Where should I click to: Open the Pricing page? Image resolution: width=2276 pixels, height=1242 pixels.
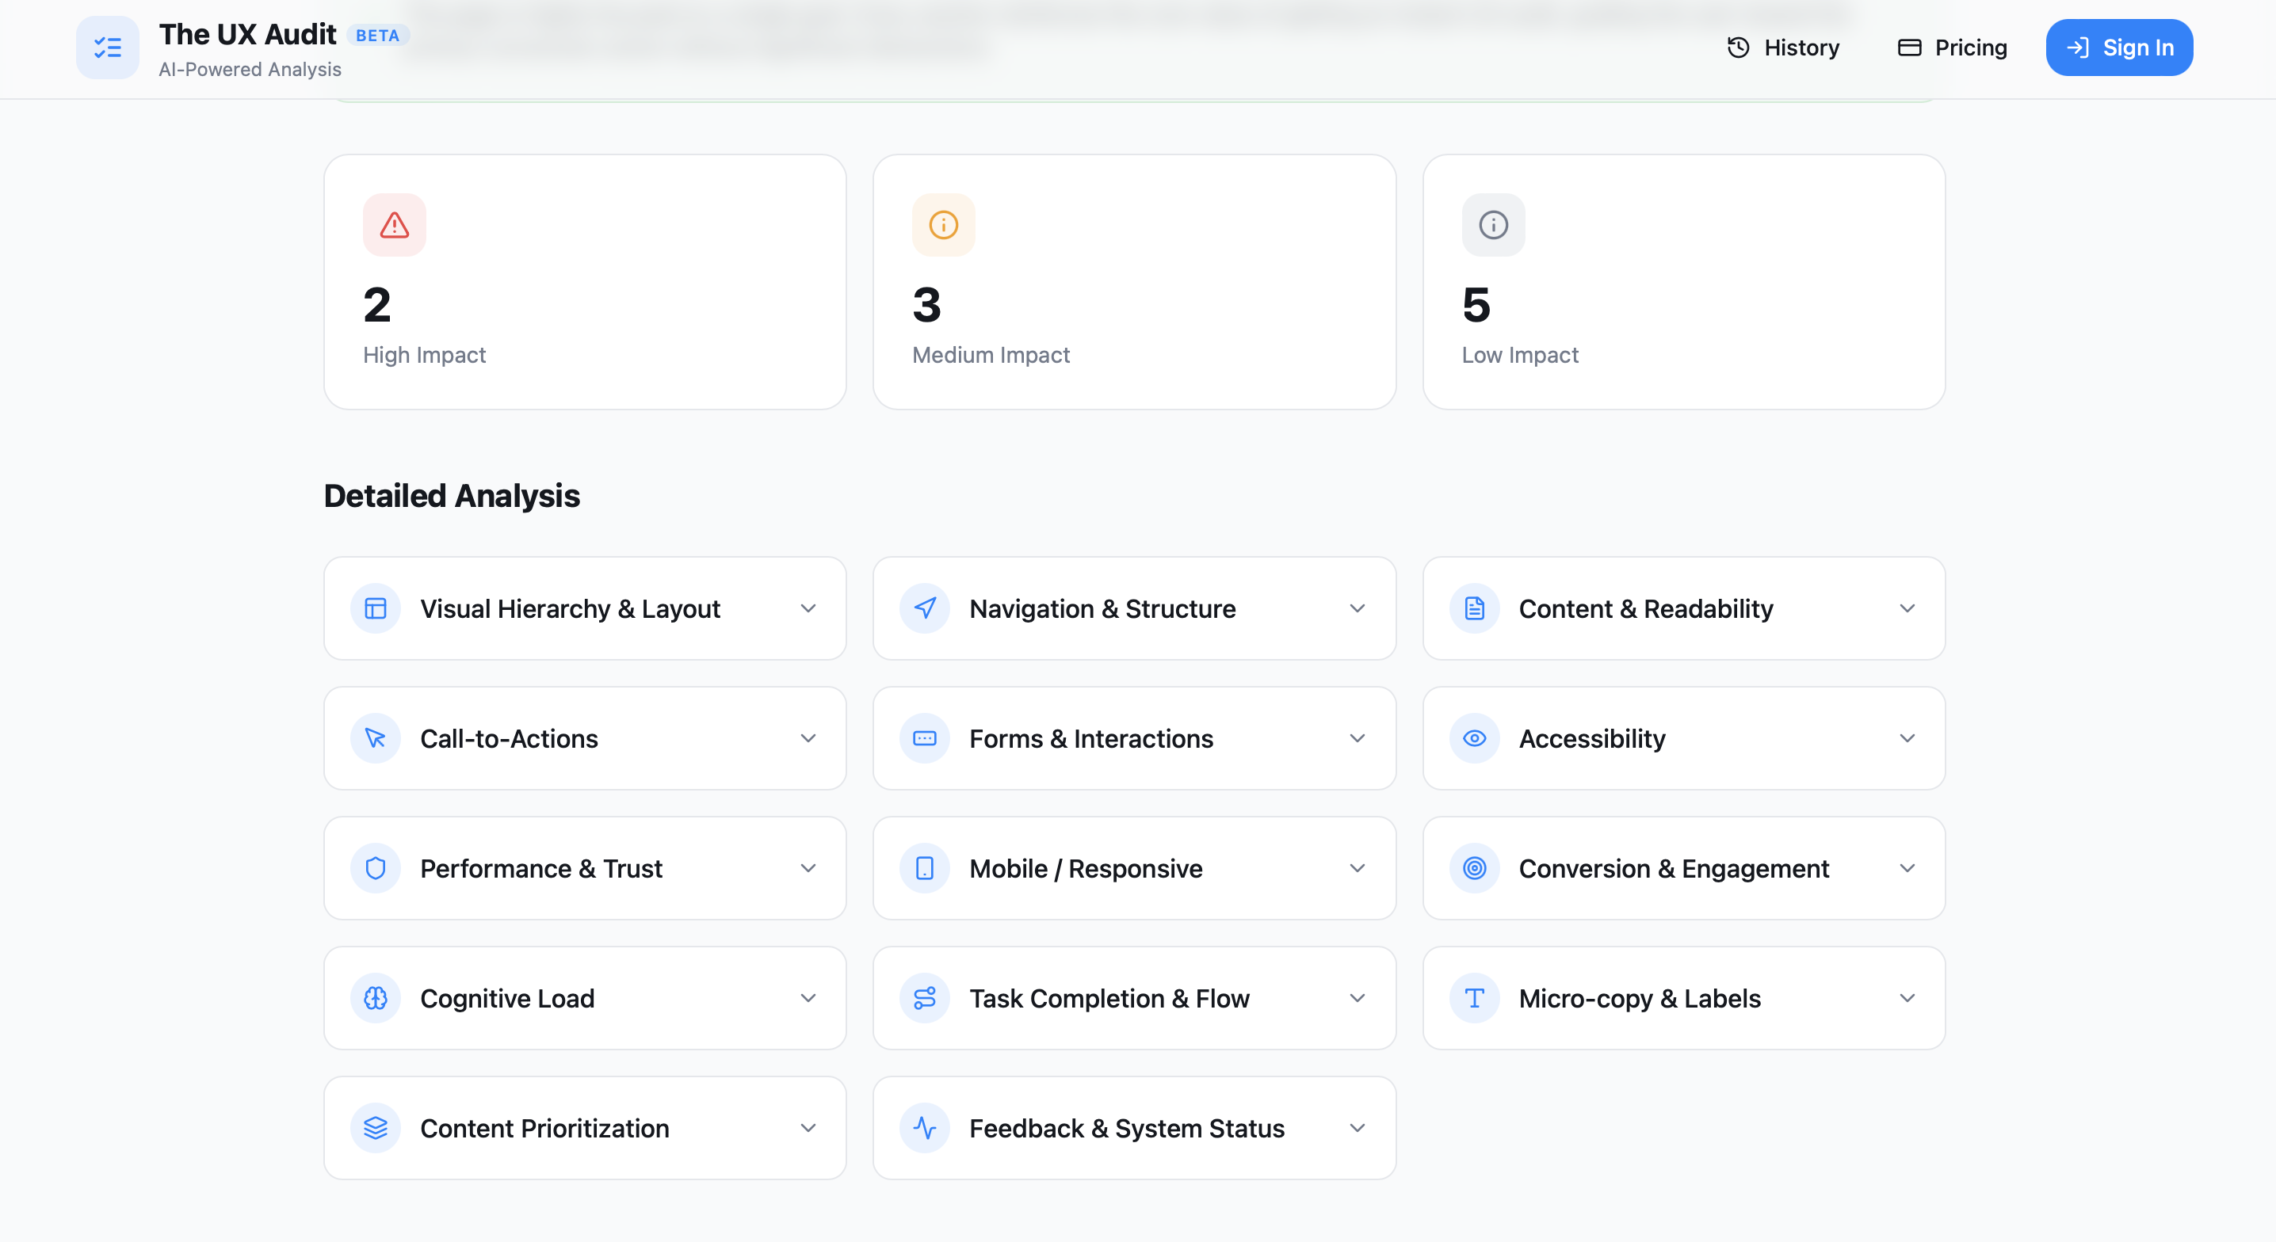tap(1952, 48)
